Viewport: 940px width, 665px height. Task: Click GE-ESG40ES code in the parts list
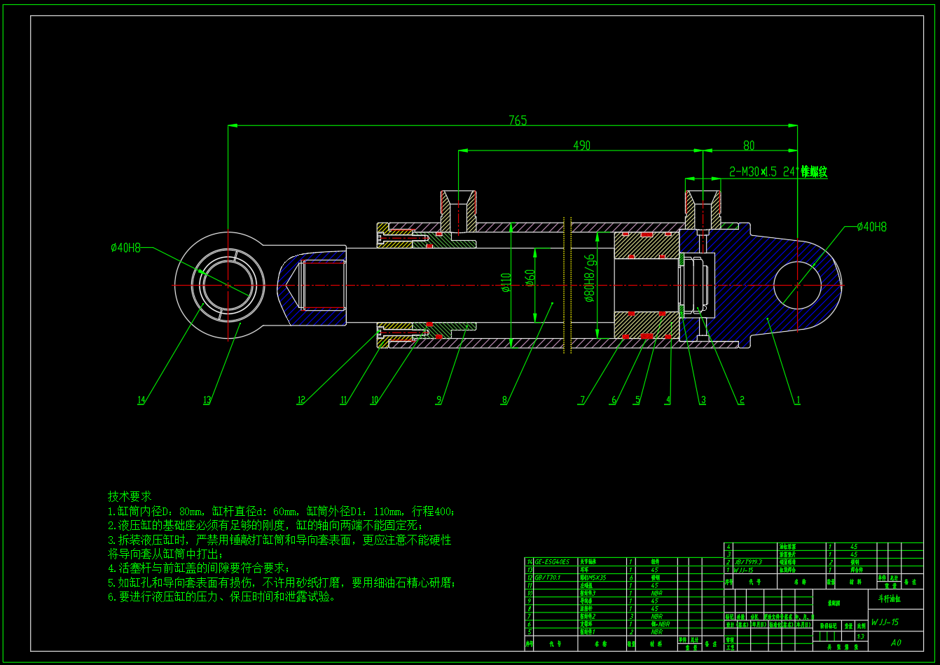pyautogui.click(x=553, y=561)
